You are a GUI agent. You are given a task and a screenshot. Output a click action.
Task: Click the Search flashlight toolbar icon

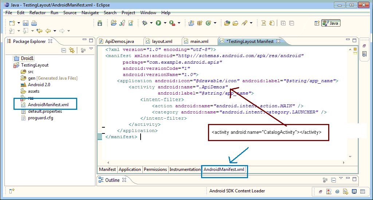[x=244, y=23]
